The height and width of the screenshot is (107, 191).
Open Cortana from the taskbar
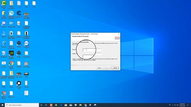(41, 105)
